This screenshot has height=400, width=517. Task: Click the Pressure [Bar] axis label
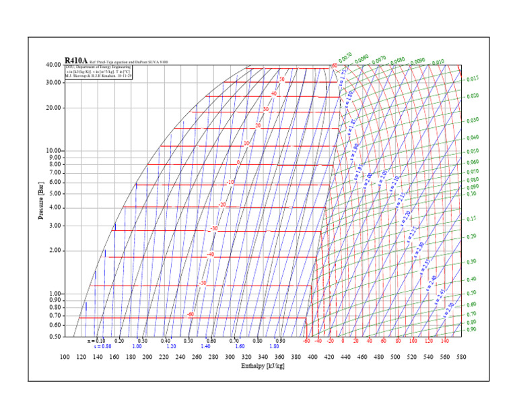(x=41, y=199)
